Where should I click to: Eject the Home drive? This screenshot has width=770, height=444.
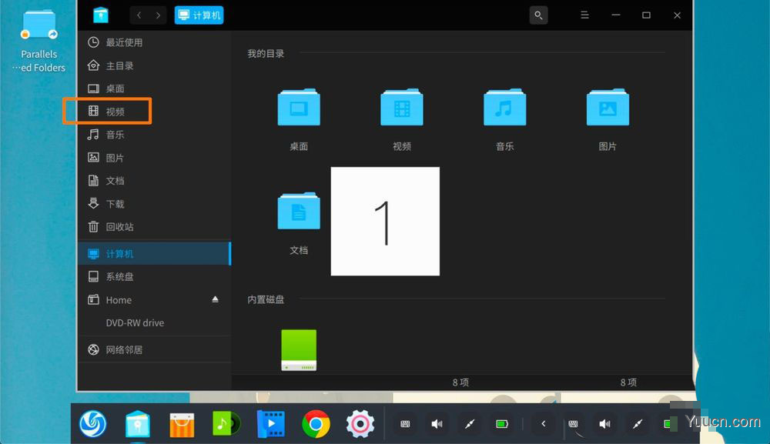pyautogui.click(x=215, y=299)
